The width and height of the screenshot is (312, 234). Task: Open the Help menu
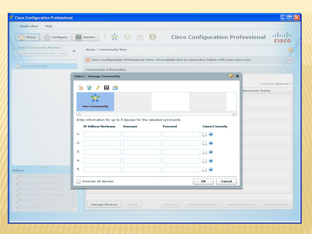point(49,26)
